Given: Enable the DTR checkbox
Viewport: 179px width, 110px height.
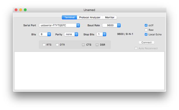Looking at the screenshot, I should click(x=57, y=45).
